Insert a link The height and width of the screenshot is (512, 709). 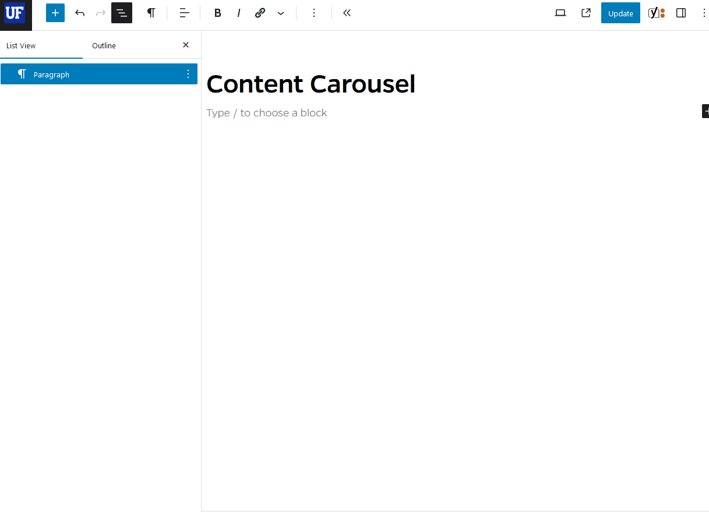260,13
